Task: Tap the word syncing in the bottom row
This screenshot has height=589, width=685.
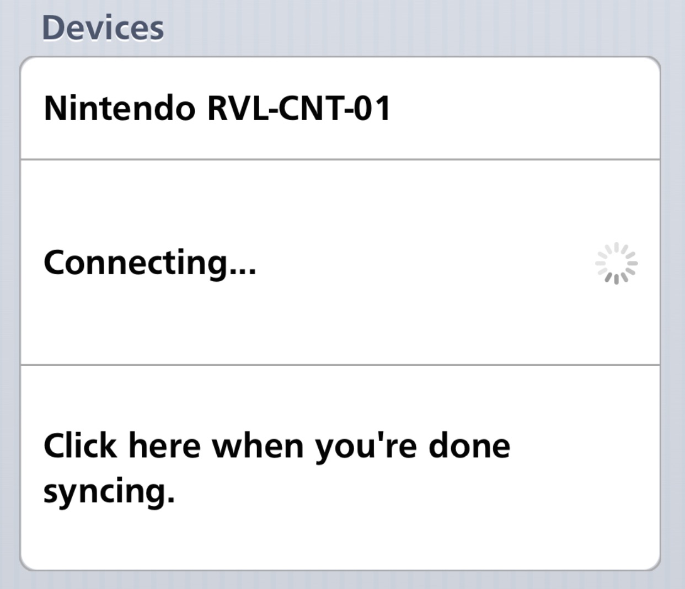Action: [x=109, y=491]
